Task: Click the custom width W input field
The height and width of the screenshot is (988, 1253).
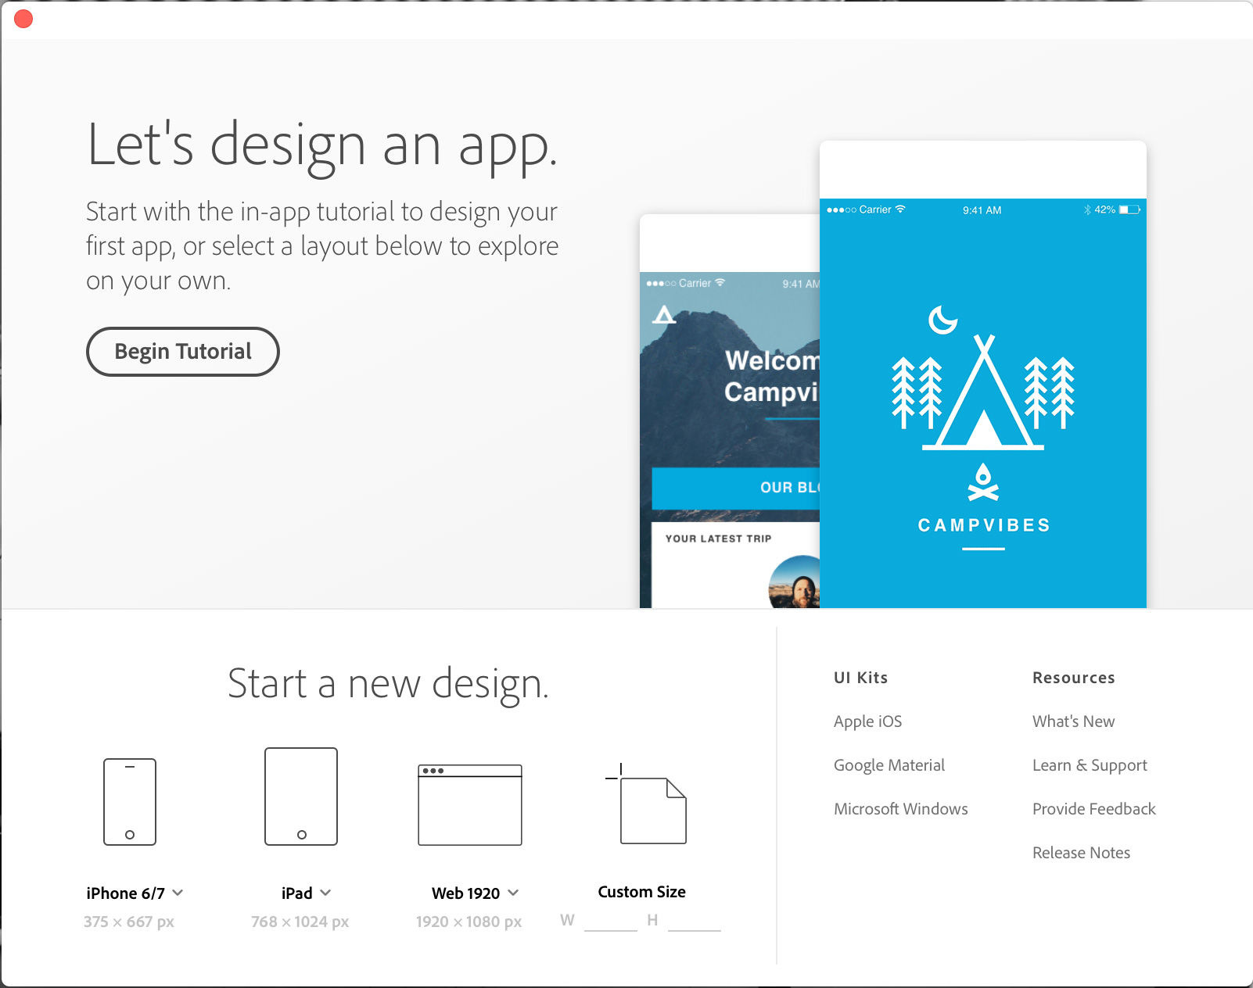Action: (611, 921)
